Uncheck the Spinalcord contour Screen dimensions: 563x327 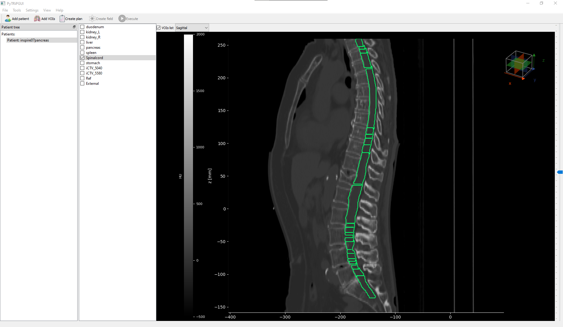point(82,58)
